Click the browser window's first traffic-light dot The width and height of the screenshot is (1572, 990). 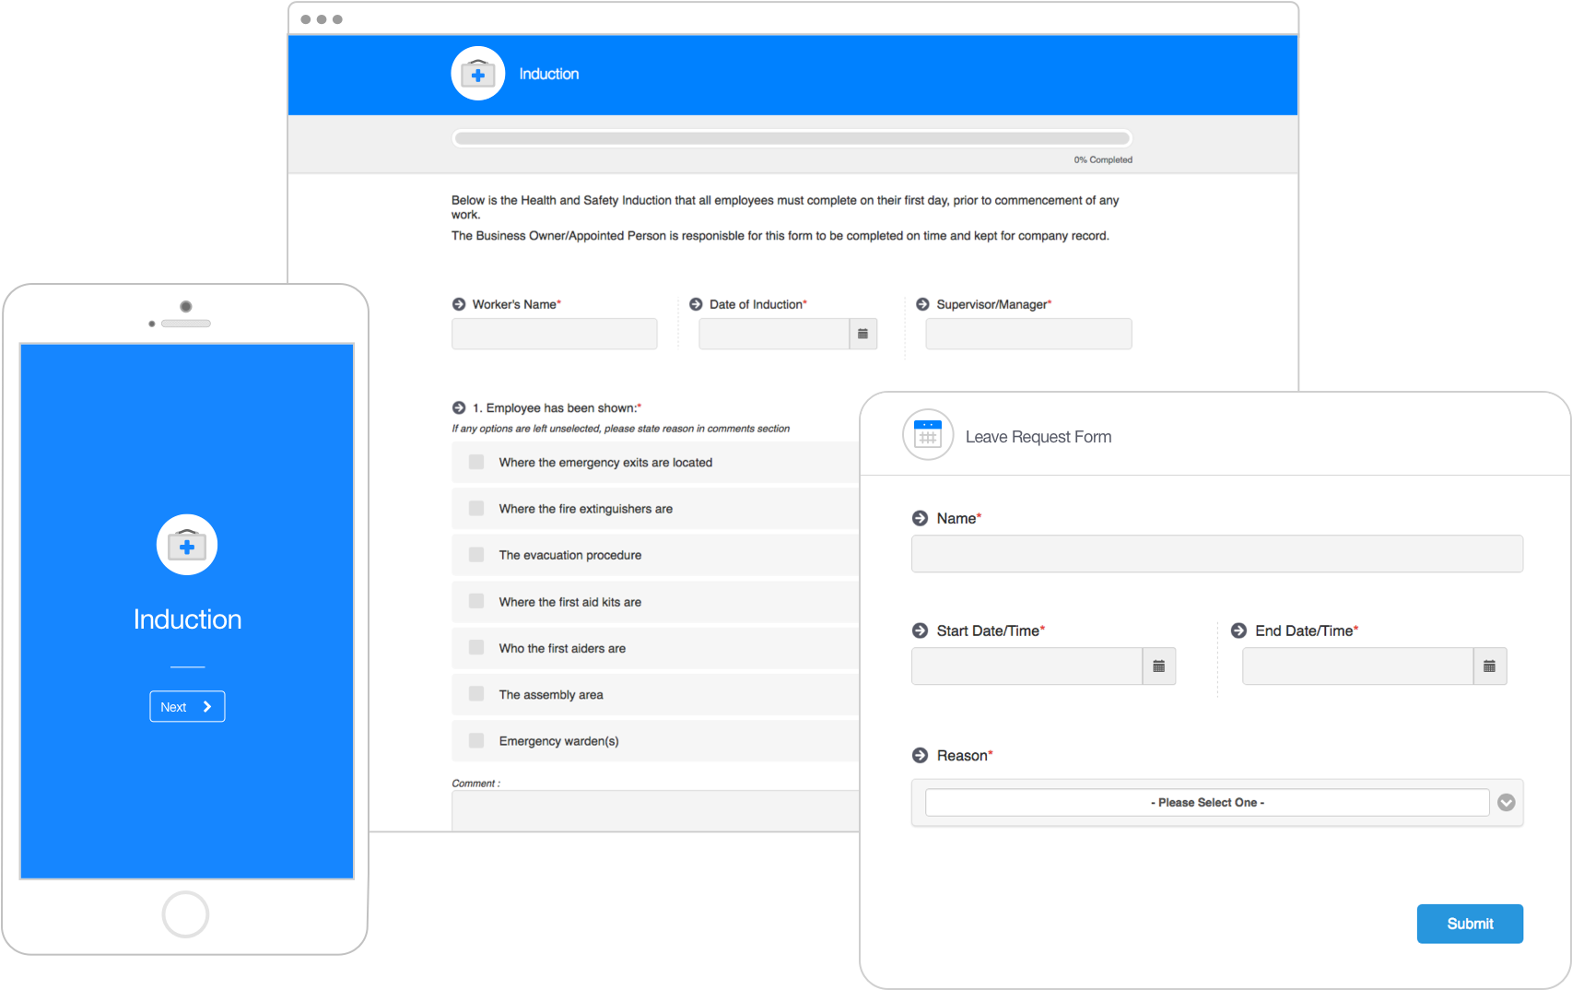(306, 19)
